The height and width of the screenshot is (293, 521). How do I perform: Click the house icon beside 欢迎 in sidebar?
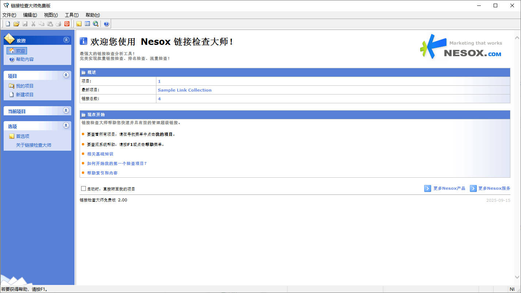point(12,51)
